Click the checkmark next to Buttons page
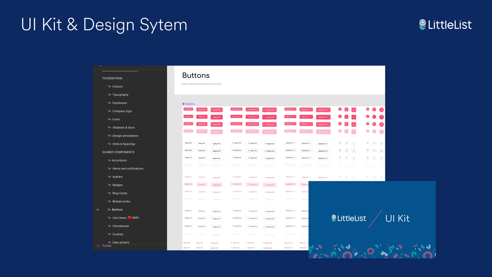The height and width of the screenshot is (277, 492). point(98,210)
